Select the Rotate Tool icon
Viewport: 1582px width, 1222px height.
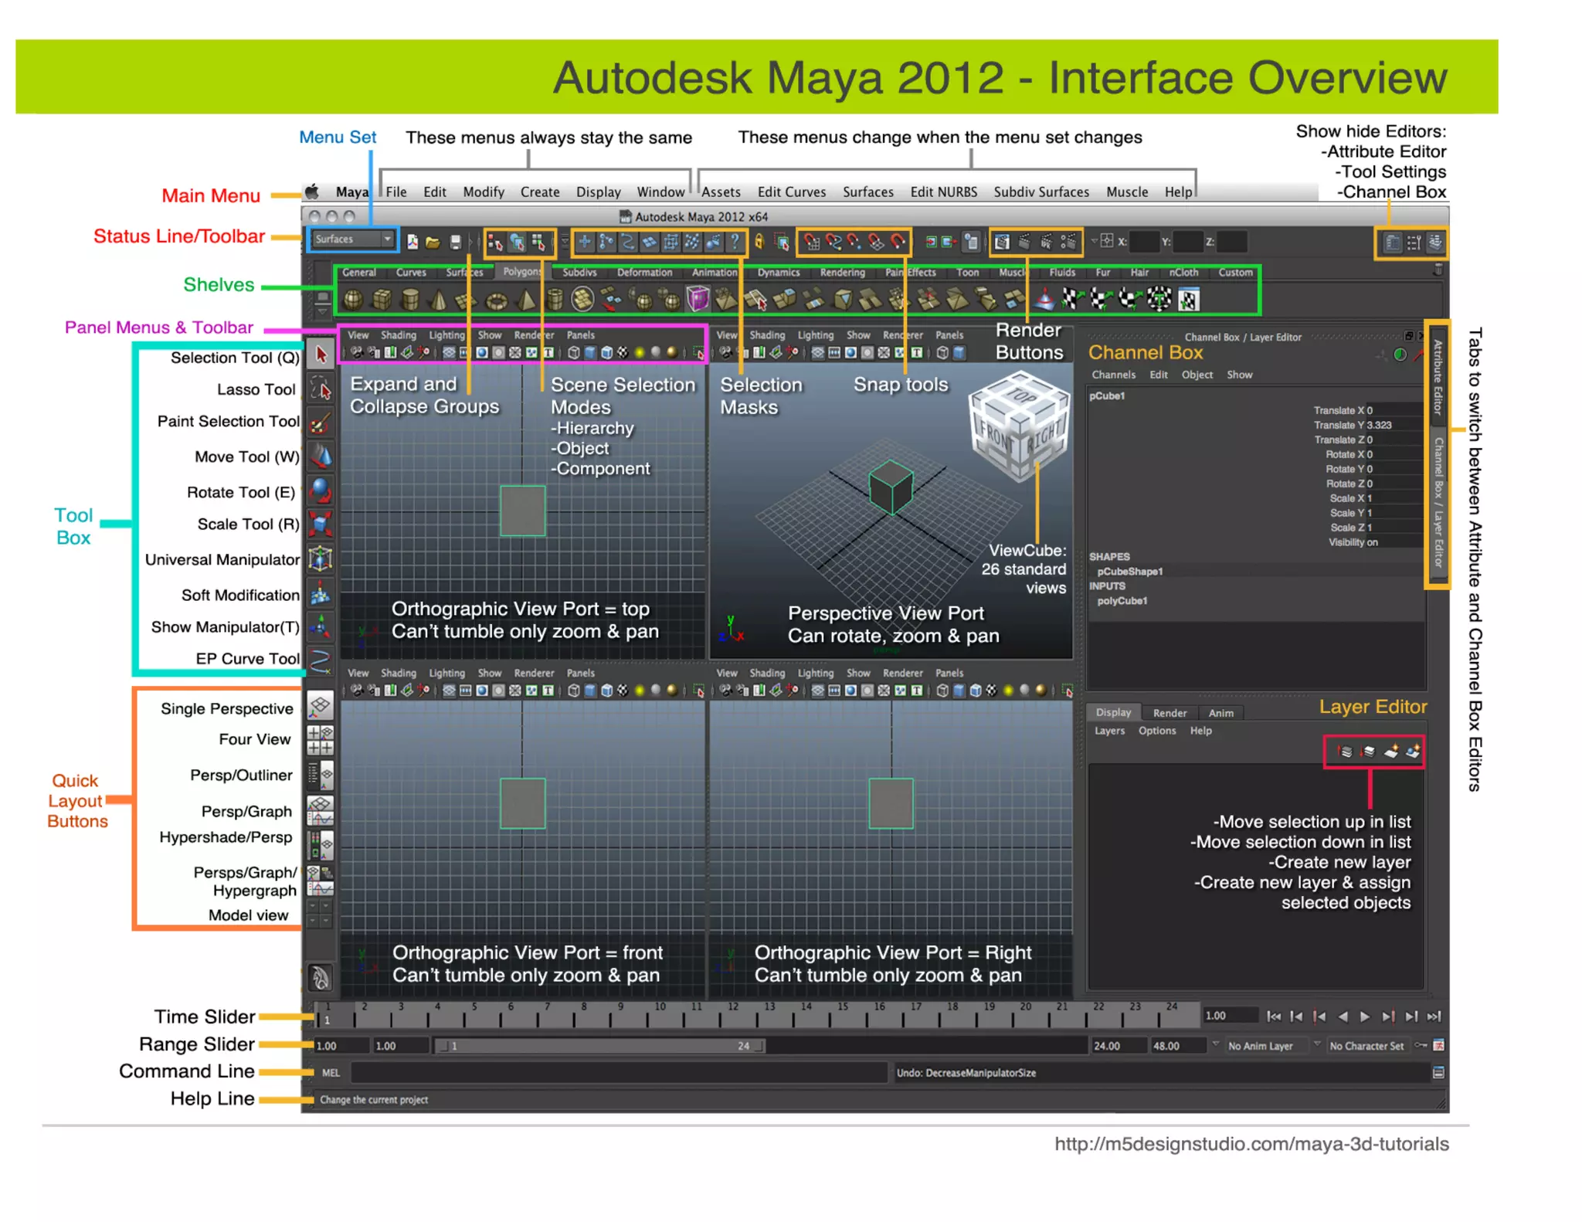[x=321, y=490]
